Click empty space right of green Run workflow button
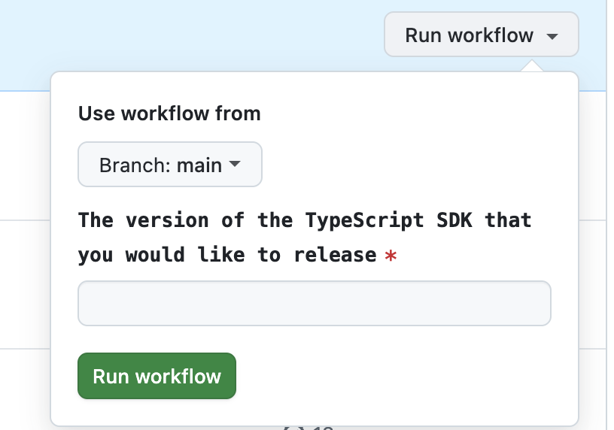 (x=399, y=376)
